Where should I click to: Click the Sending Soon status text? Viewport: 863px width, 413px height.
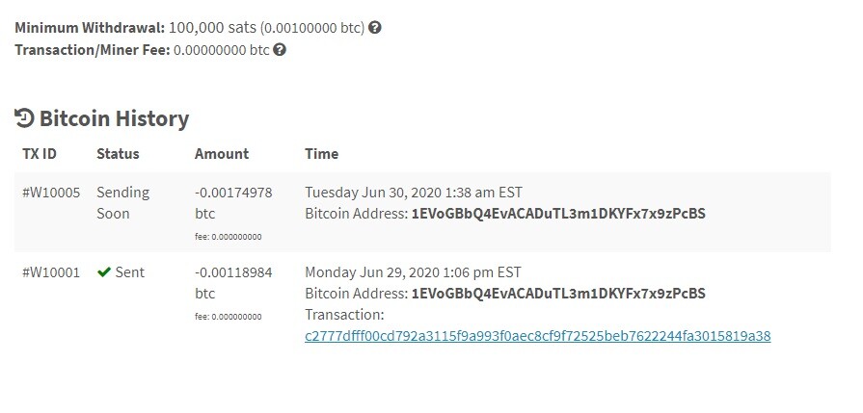[123, 203]
